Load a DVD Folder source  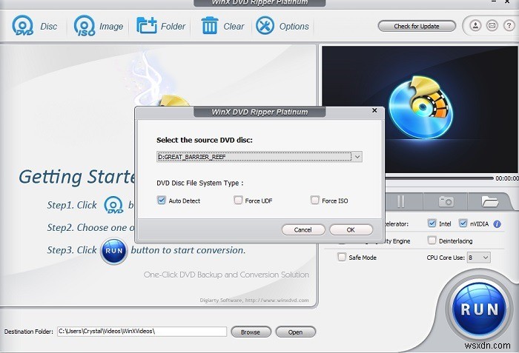[161, 26]
